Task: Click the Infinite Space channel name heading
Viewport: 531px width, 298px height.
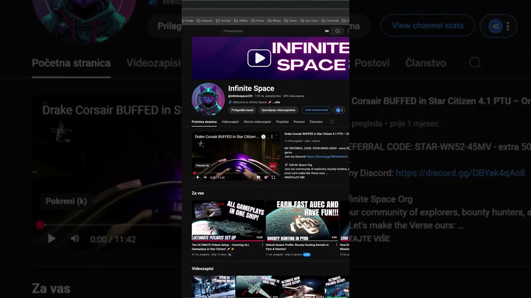Action: 251,88
